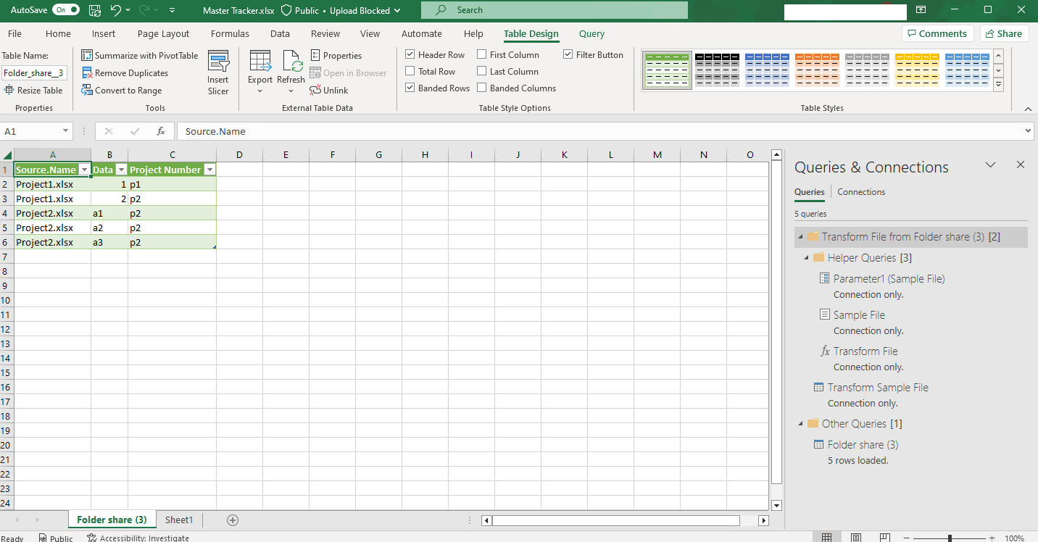Click the Table Name input field

(34, 72)
